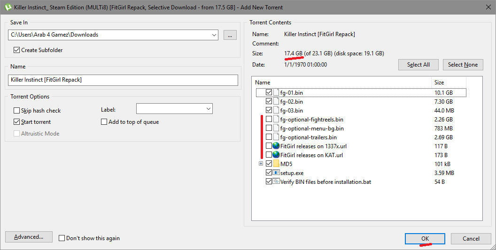496x250 pixels.
Task: Check the FitGirl releases on 1337x.url checkbox
Action: [269, 146]
